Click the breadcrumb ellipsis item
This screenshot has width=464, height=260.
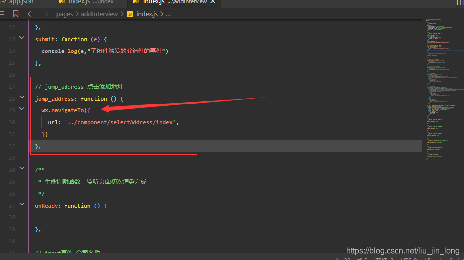click(x=168, y=14)
